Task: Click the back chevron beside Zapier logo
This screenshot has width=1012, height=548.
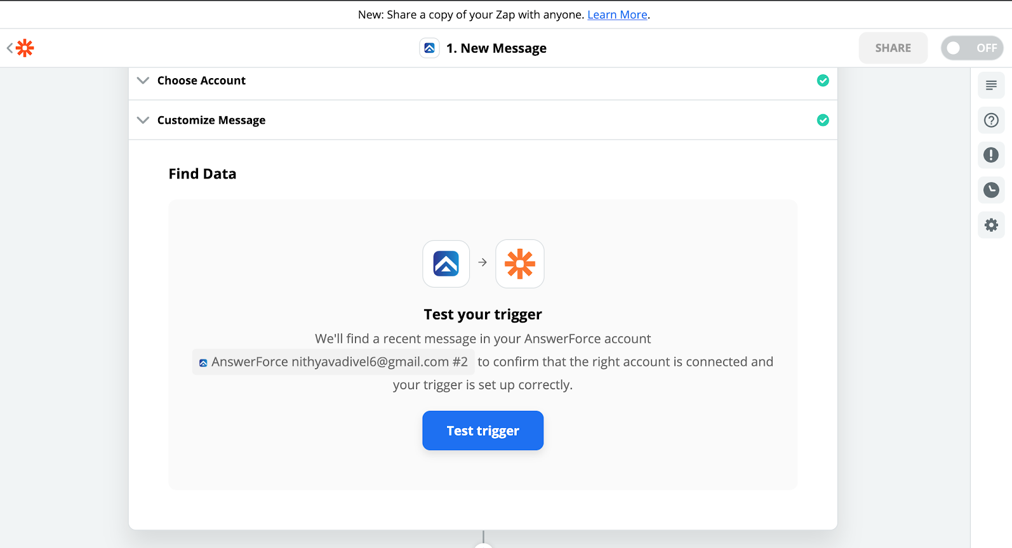Action: (x=10, y=48)
